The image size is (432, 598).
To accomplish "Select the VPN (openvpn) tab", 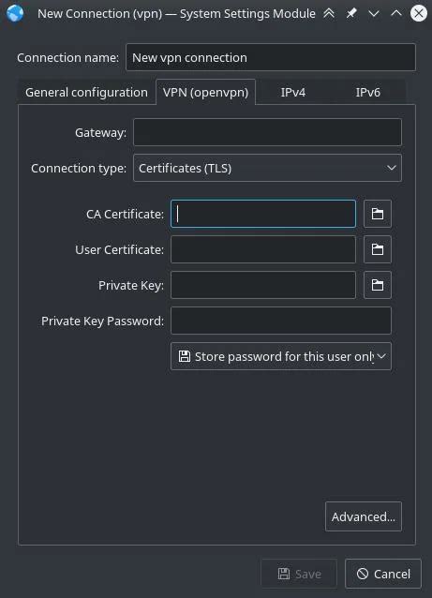I will click(205, 92).
